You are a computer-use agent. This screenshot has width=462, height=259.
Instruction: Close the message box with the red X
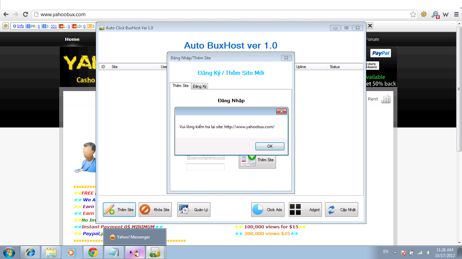coord(281,111)
